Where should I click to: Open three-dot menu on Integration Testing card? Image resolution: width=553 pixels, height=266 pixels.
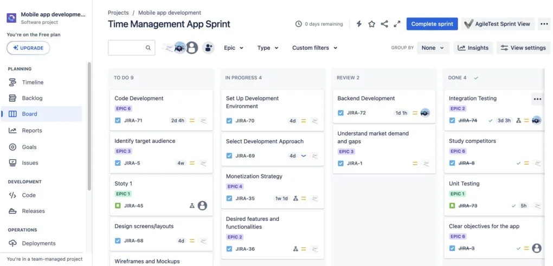click(537, 99)
